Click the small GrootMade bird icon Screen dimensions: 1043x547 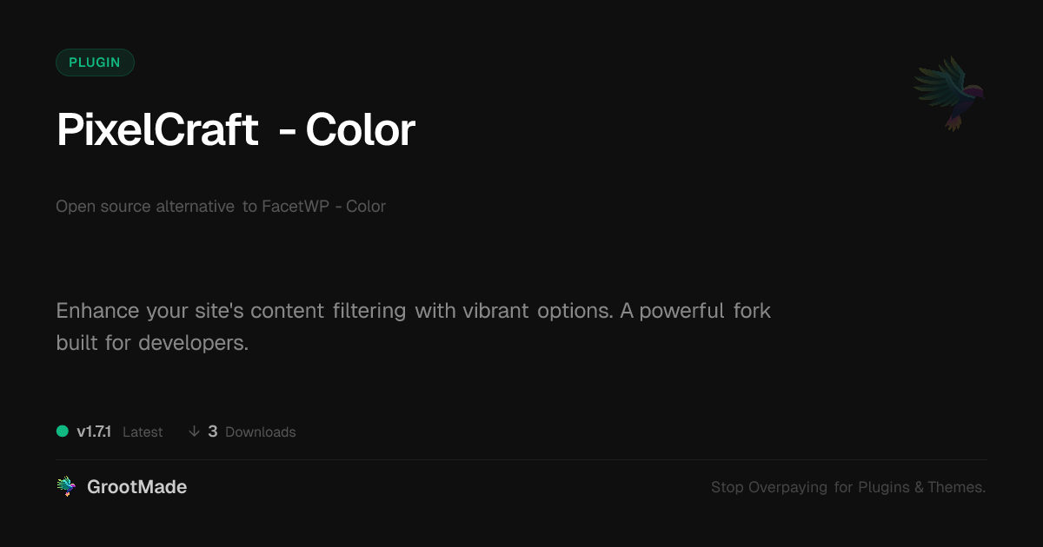66,487
